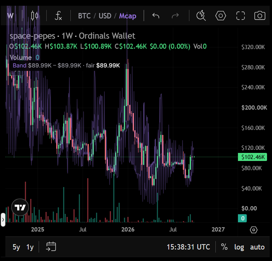Toggle auto scale mode
The image size is (272, 261).
pos(257,247)
